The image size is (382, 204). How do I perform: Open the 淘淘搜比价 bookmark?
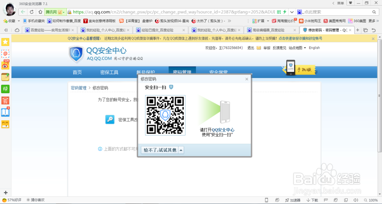284,21
